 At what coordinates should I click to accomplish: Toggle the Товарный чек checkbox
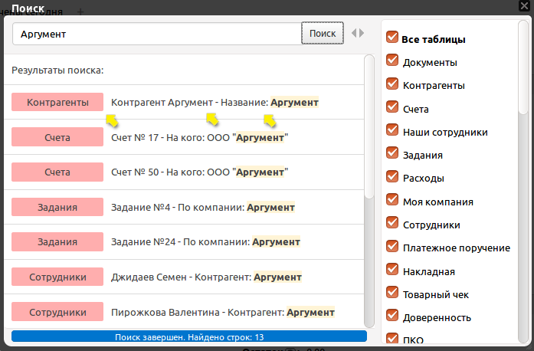(392, 294)
